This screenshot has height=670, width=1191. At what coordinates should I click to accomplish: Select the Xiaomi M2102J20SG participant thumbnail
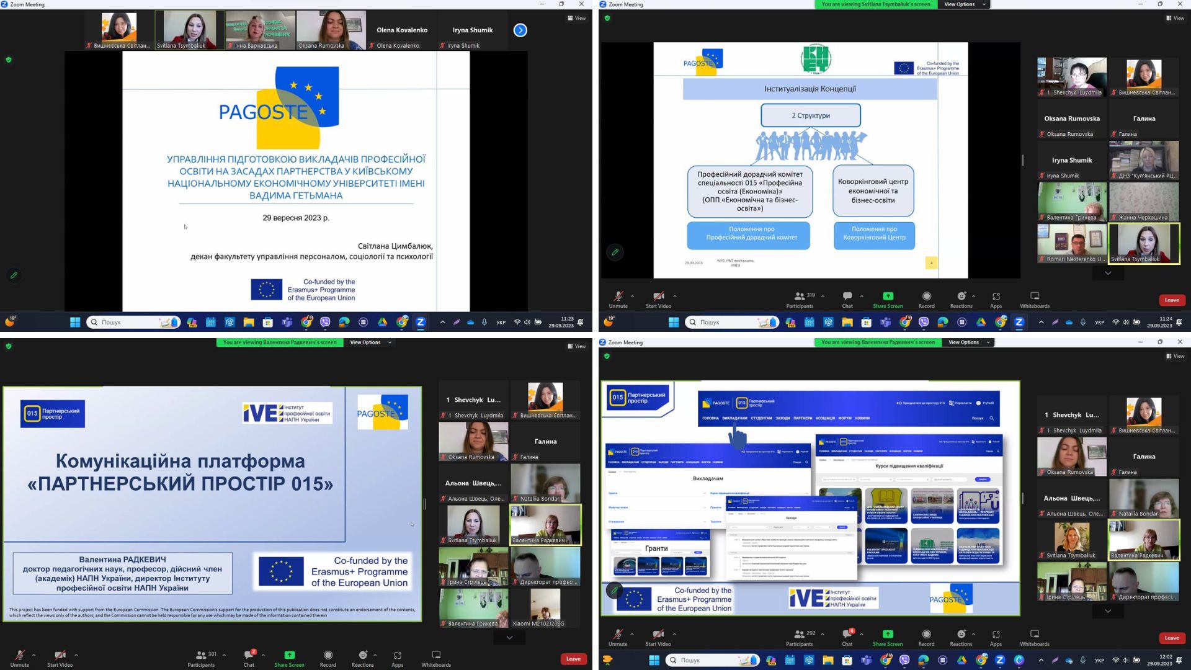click(545, 607)
